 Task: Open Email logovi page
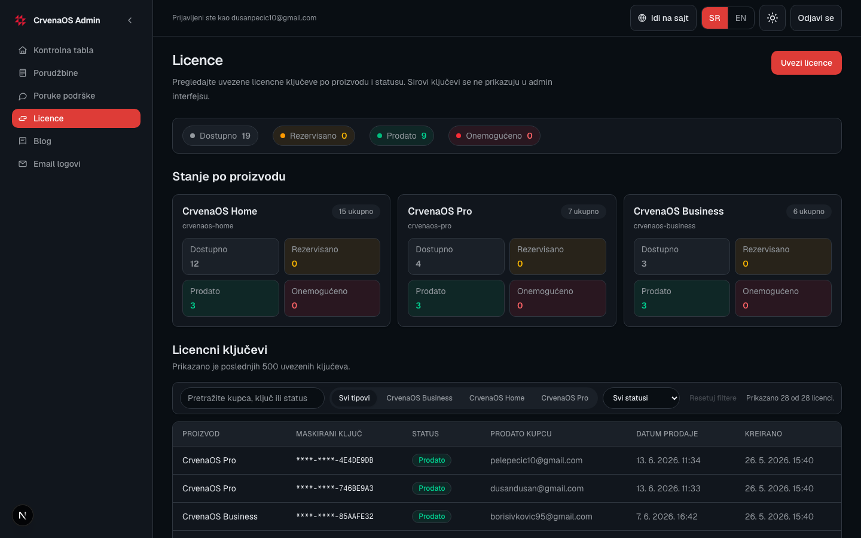[76, 164]
